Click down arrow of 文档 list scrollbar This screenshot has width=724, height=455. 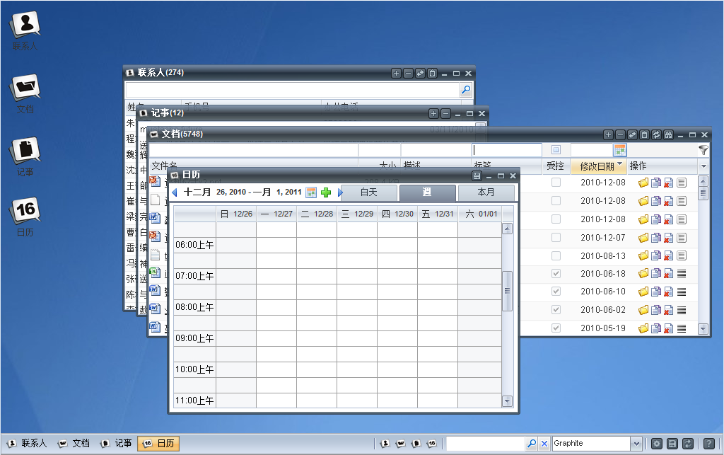pos(703,329)
